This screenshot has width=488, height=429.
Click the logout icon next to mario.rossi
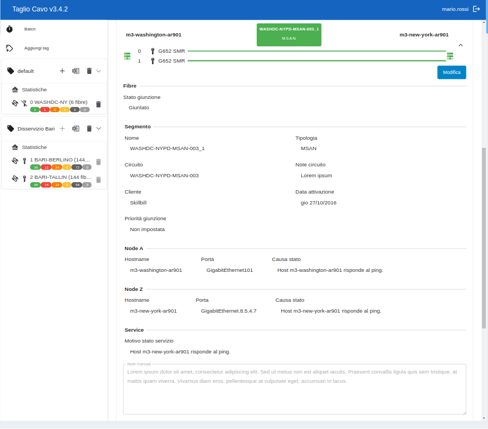point(477,9)
